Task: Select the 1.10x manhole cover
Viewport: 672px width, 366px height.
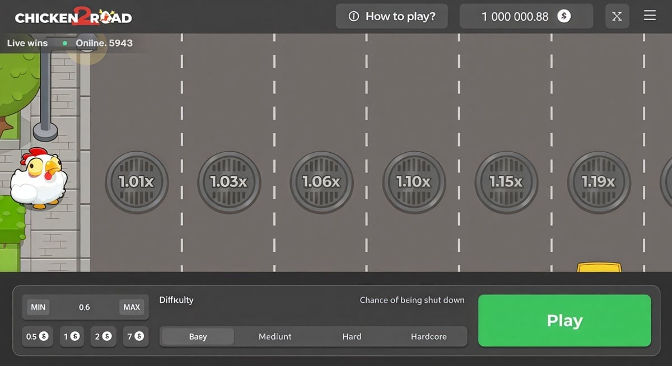Action: tap(414, 182)
